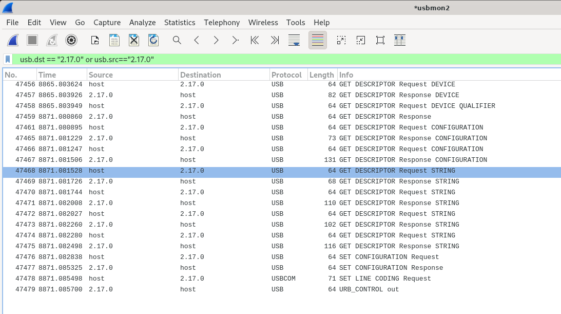Select packet 47477 SET CONFIGURATION Response
The height and width of the screenshot is (314, 561).
coord(282,268)
